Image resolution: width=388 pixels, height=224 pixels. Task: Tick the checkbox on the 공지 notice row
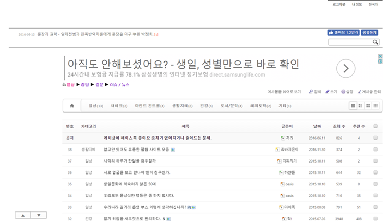375,138
